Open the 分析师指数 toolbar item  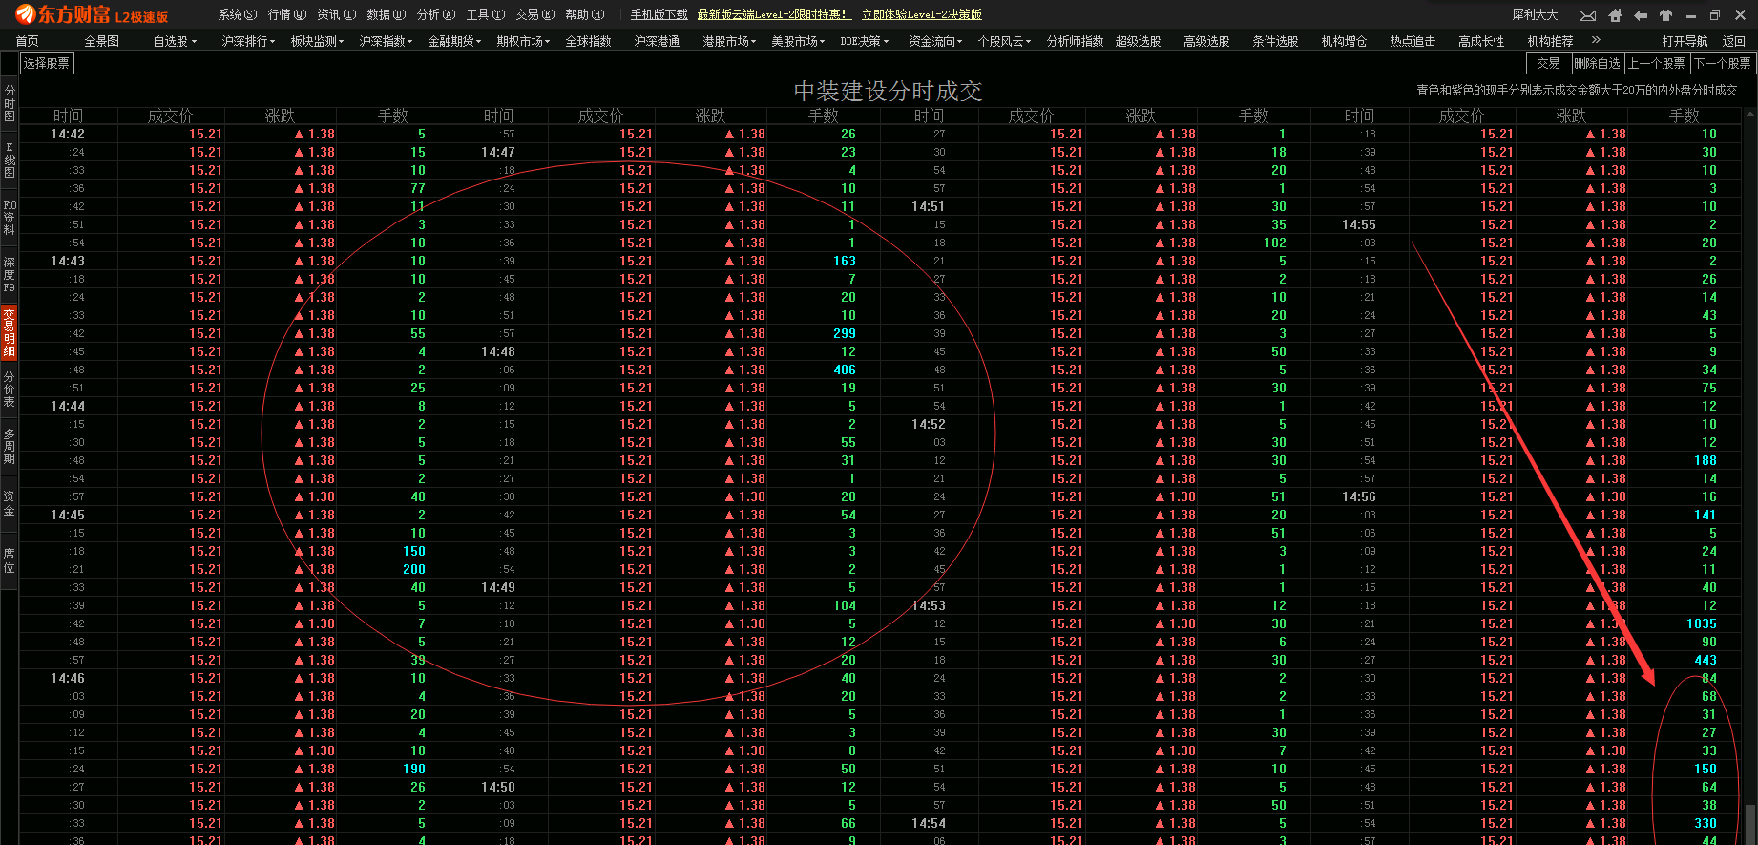1075,41
